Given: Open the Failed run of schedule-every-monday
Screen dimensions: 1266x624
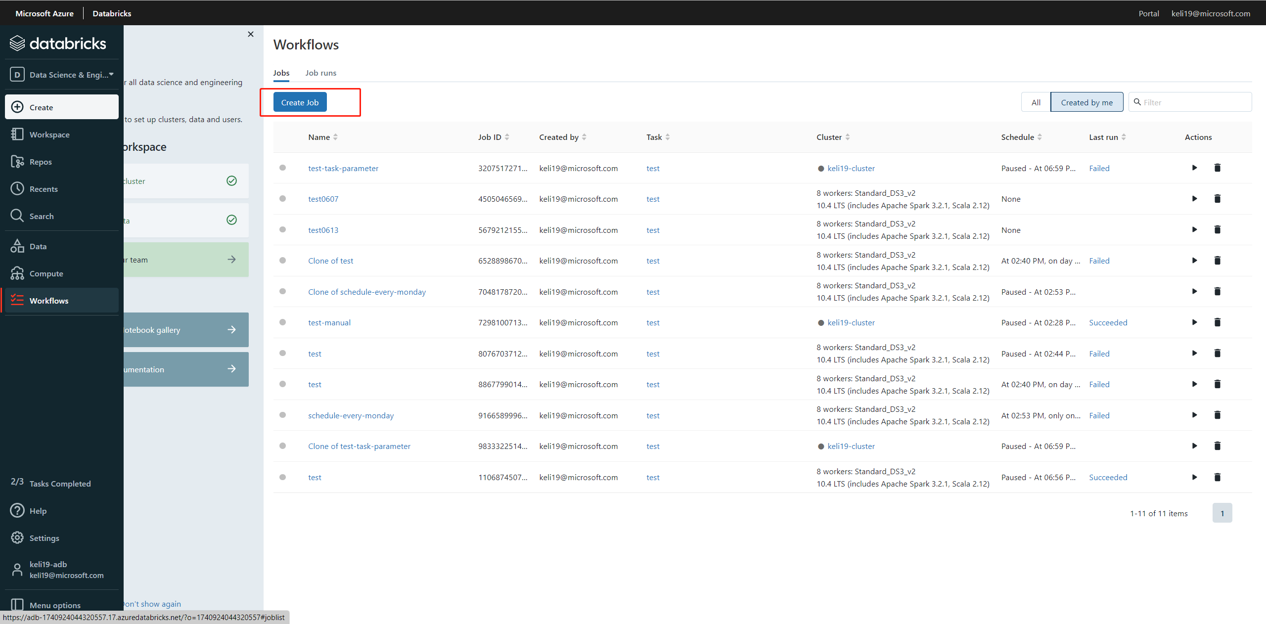Looking at the screenshot, I should pyautogui.click(x=1099, y=415).
